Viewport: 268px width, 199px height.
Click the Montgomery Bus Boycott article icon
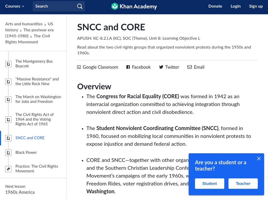8,64
